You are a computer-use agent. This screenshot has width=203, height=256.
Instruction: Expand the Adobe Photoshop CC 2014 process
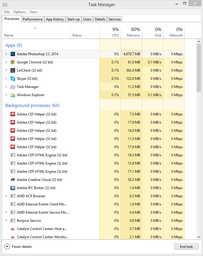[x=6, y=54]
